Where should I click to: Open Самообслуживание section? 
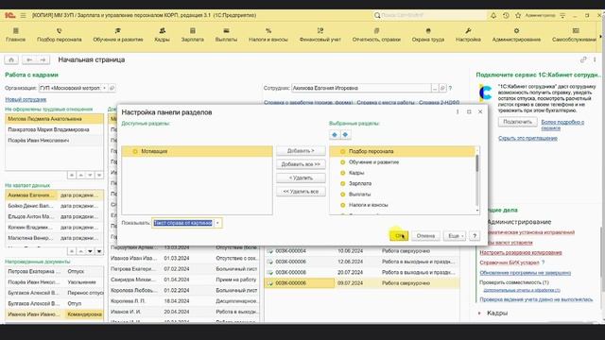click(574, 35)
